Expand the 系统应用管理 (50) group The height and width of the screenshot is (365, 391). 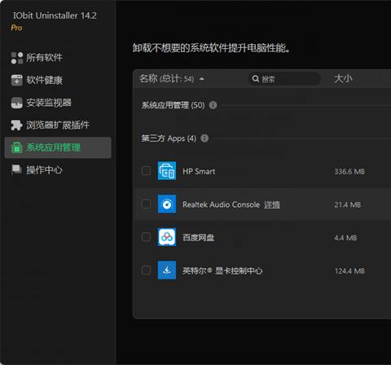click(173, 105)
